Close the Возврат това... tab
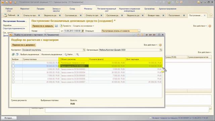The height and width of the screenshot is (121, 215). (163, 15)
